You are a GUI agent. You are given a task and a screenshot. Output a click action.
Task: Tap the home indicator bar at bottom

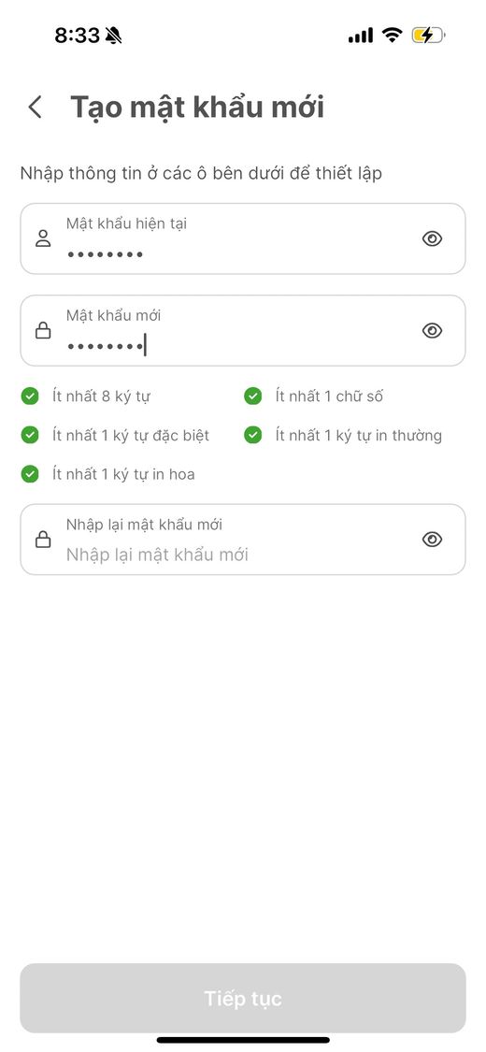coord(243,1040)
